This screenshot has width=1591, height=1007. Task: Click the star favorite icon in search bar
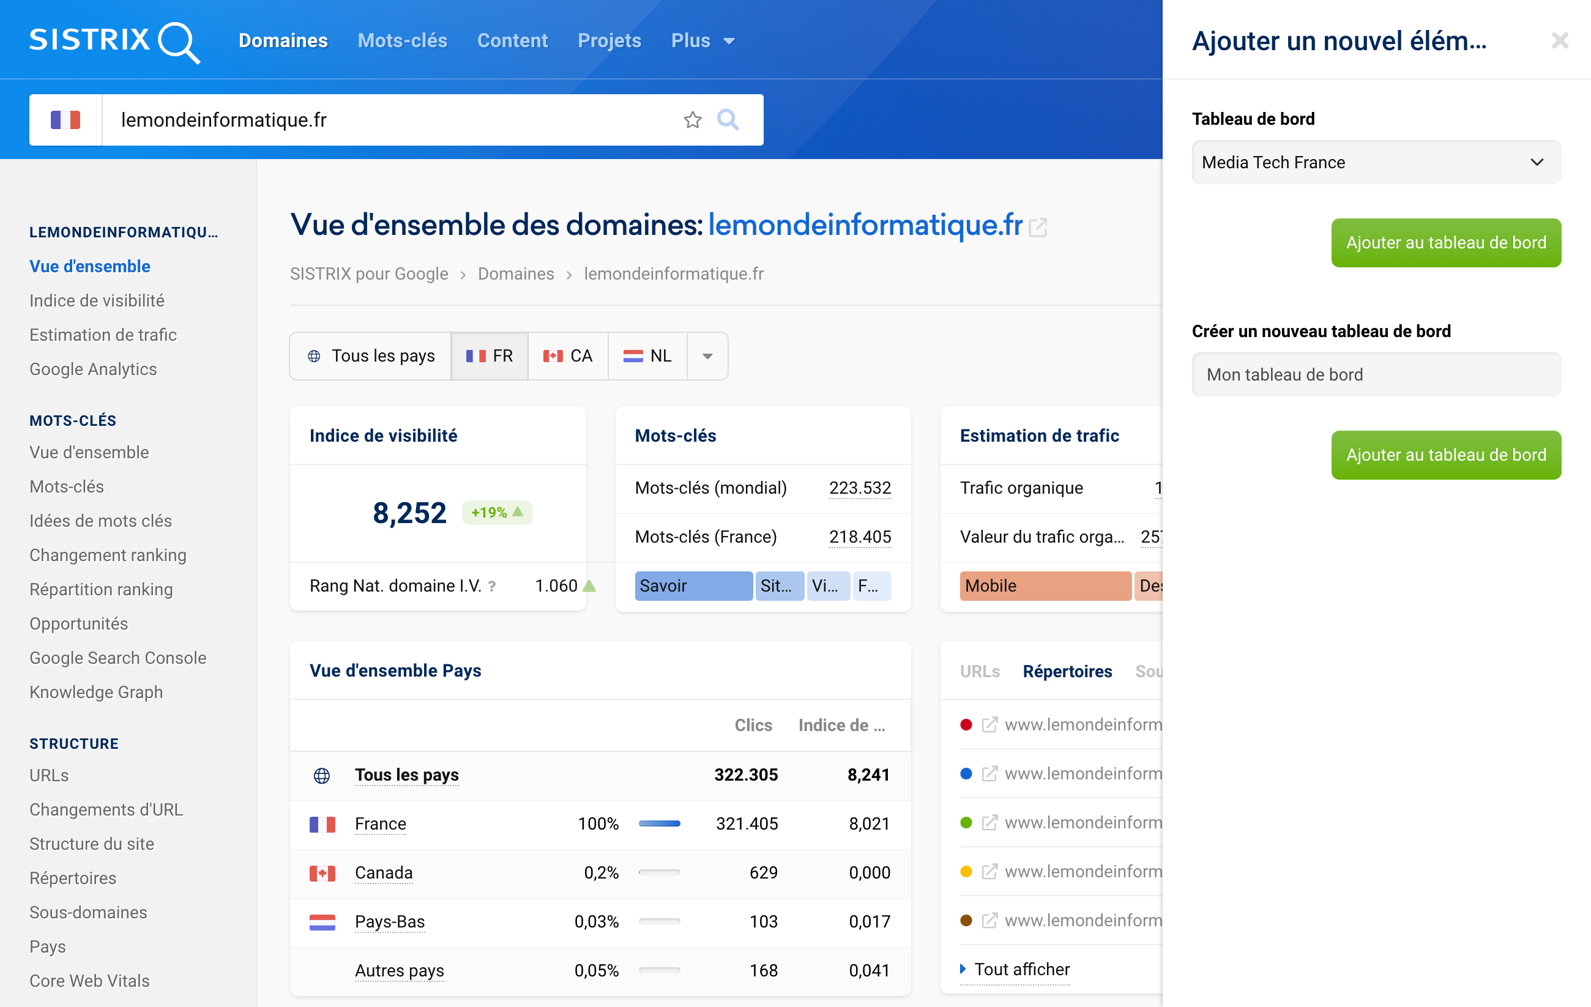click(693, 119)
